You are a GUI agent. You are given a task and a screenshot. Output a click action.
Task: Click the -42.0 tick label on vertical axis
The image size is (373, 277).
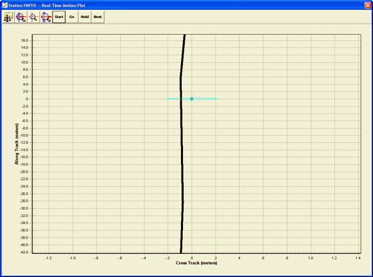click(24, 252)
